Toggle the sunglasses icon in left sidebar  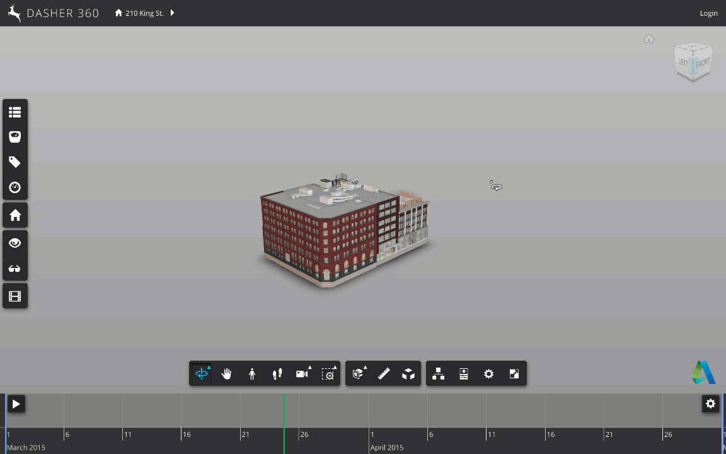15,269
